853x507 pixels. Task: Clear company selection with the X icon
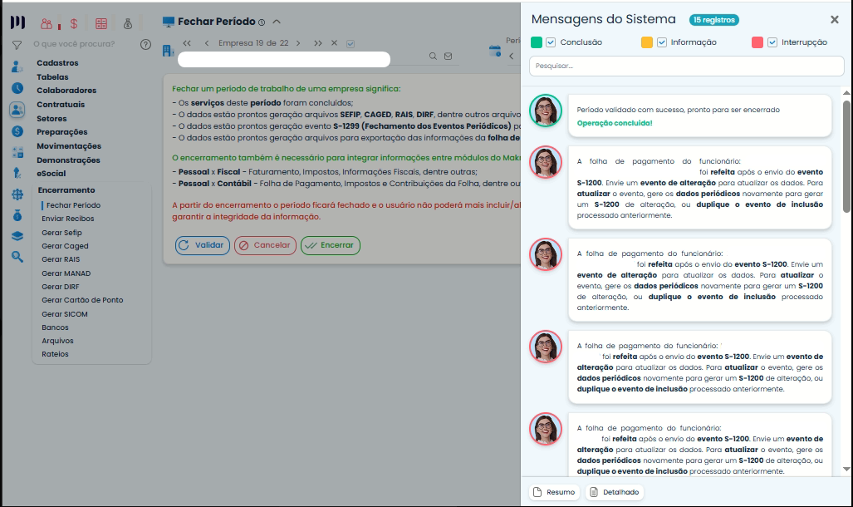pos(335,43)
